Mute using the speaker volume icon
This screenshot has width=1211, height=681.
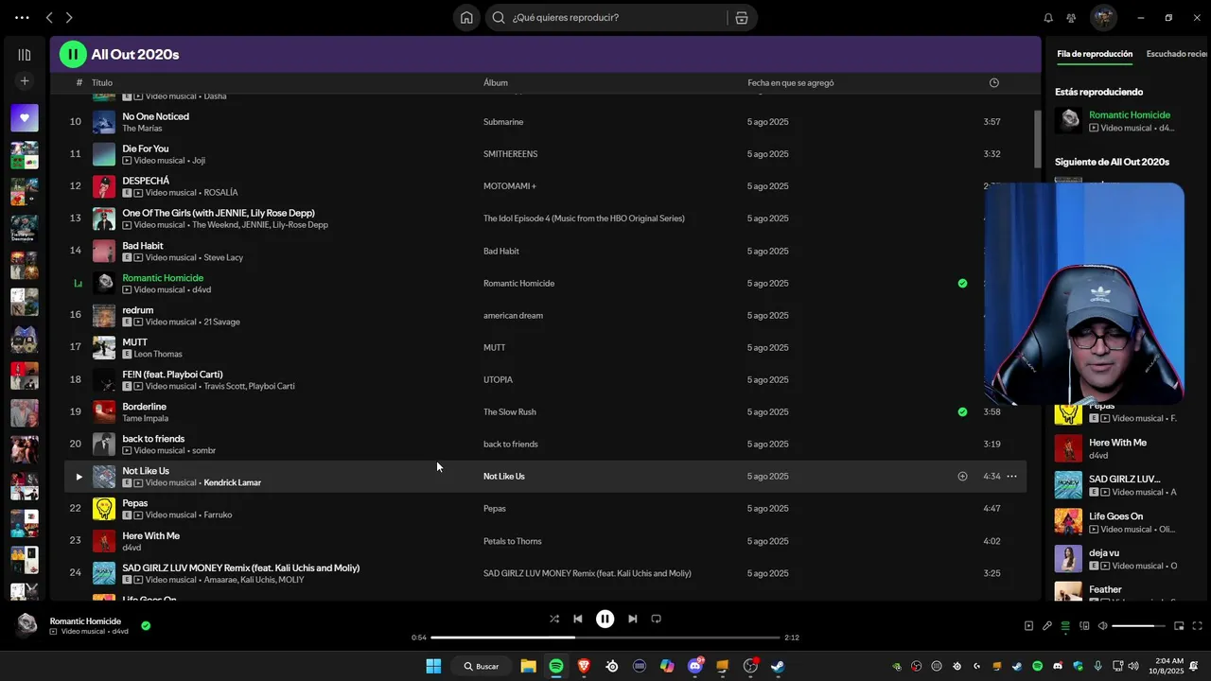1102,625
